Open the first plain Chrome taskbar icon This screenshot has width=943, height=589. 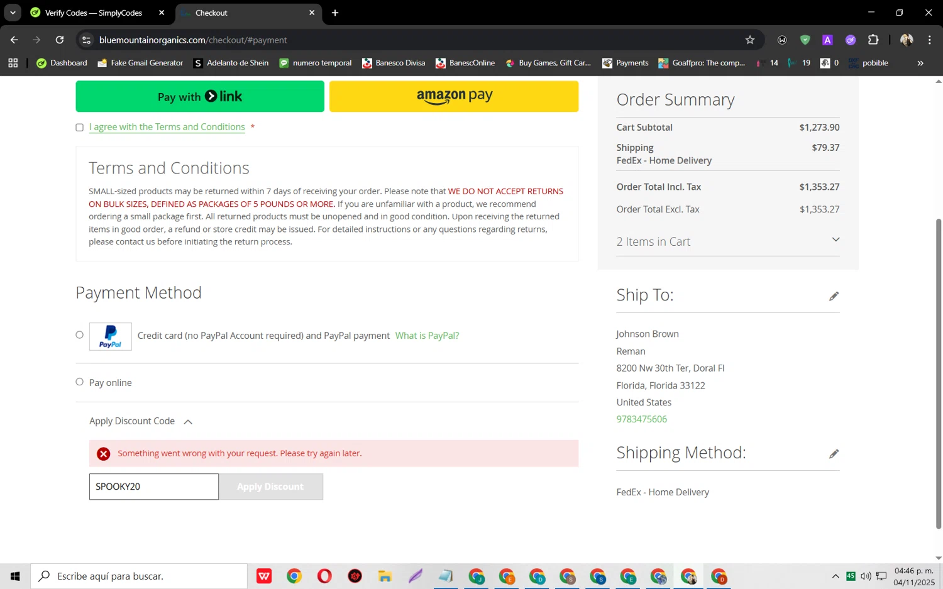click(294, 576)
